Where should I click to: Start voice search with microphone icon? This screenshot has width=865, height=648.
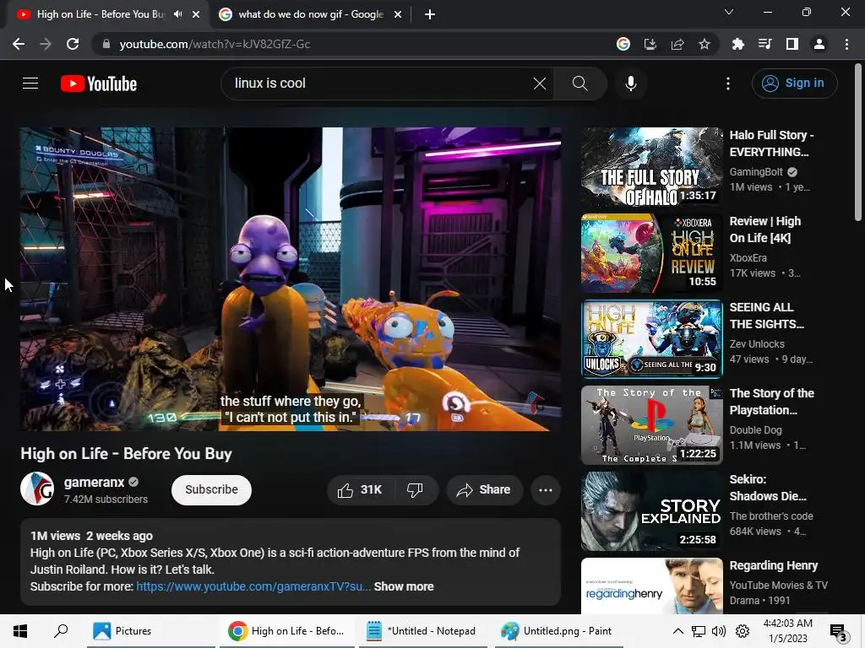click(x=630, y=84)
